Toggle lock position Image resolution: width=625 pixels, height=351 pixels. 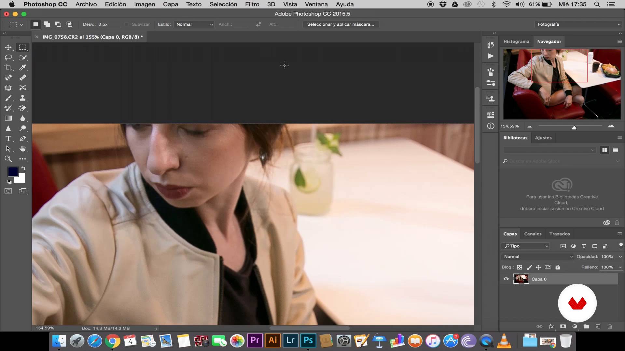click(x=538, y=267)
